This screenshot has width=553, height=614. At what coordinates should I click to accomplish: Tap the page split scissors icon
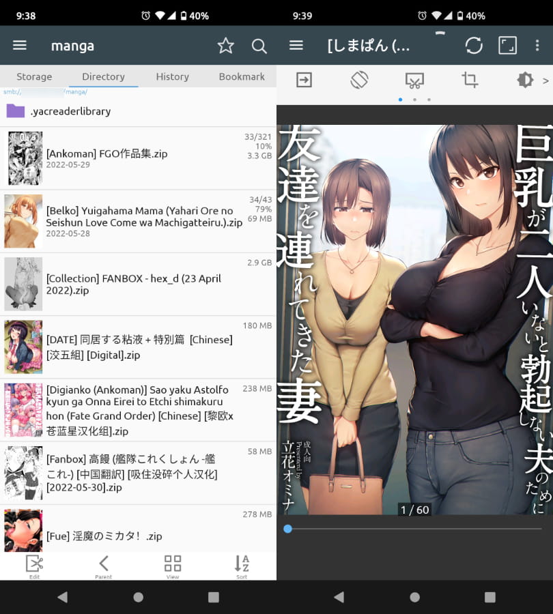pos(414,81)
